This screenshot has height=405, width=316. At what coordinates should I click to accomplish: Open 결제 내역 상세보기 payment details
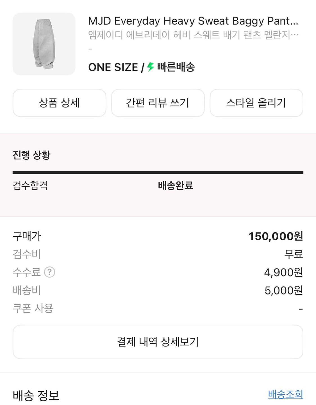click(x=158, y=342)
